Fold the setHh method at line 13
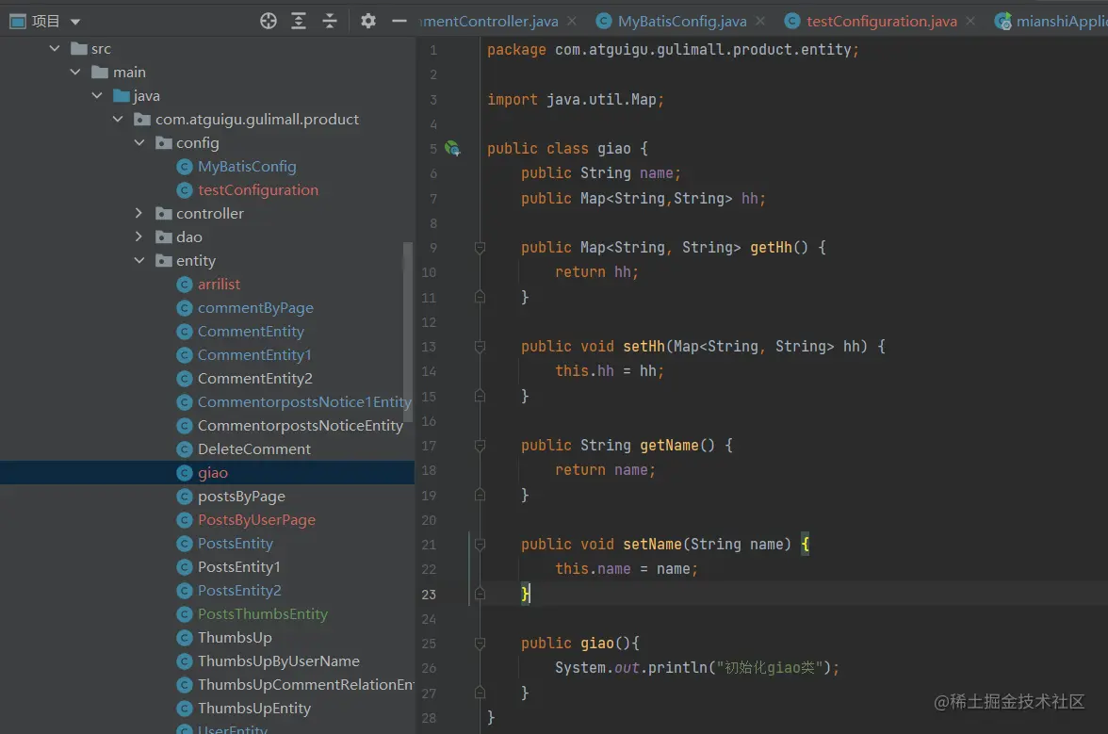The image size is (1108, 734). (x=480, y=347)
